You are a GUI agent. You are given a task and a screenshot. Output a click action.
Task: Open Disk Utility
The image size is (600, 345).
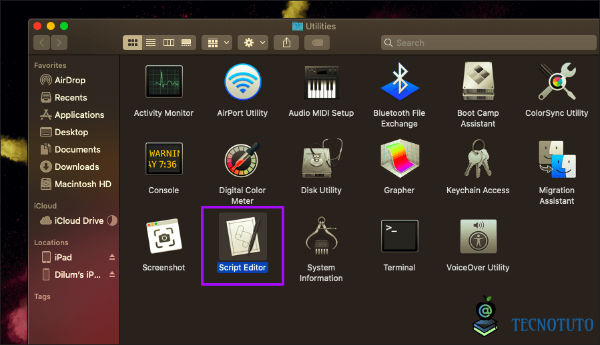click(x=322, y=159)
